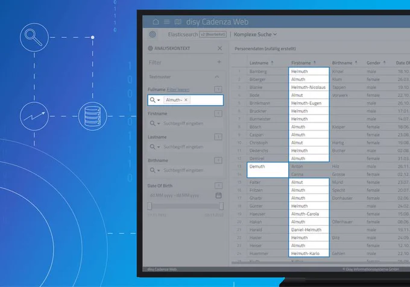This screenshot has height=287, width=410.
Task: Click the date slider's lower handle
Action: (x=150, y=206)
